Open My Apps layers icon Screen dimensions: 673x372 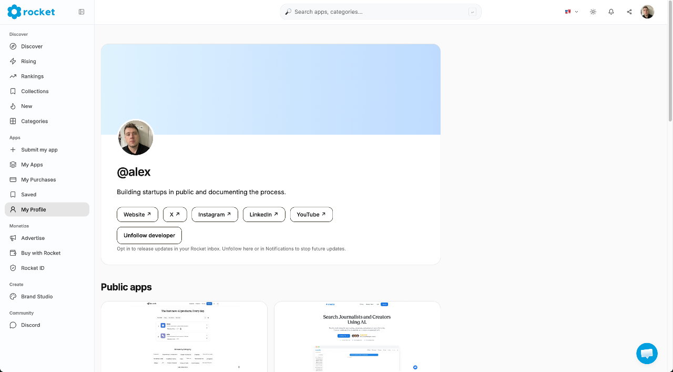point(13,165)
